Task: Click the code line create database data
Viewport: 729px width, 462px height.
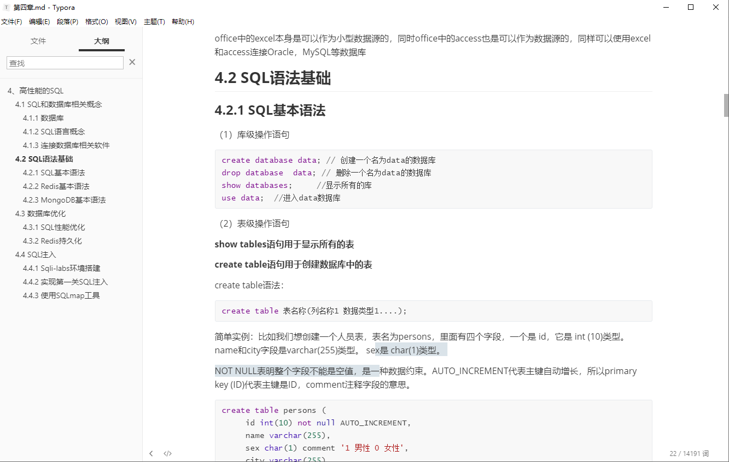Action: pyautogui.click(x=329, y=160)
